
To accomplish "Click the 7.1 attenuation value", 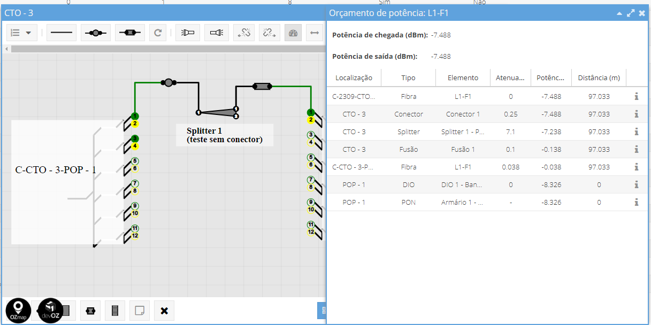I will [510, 131].
